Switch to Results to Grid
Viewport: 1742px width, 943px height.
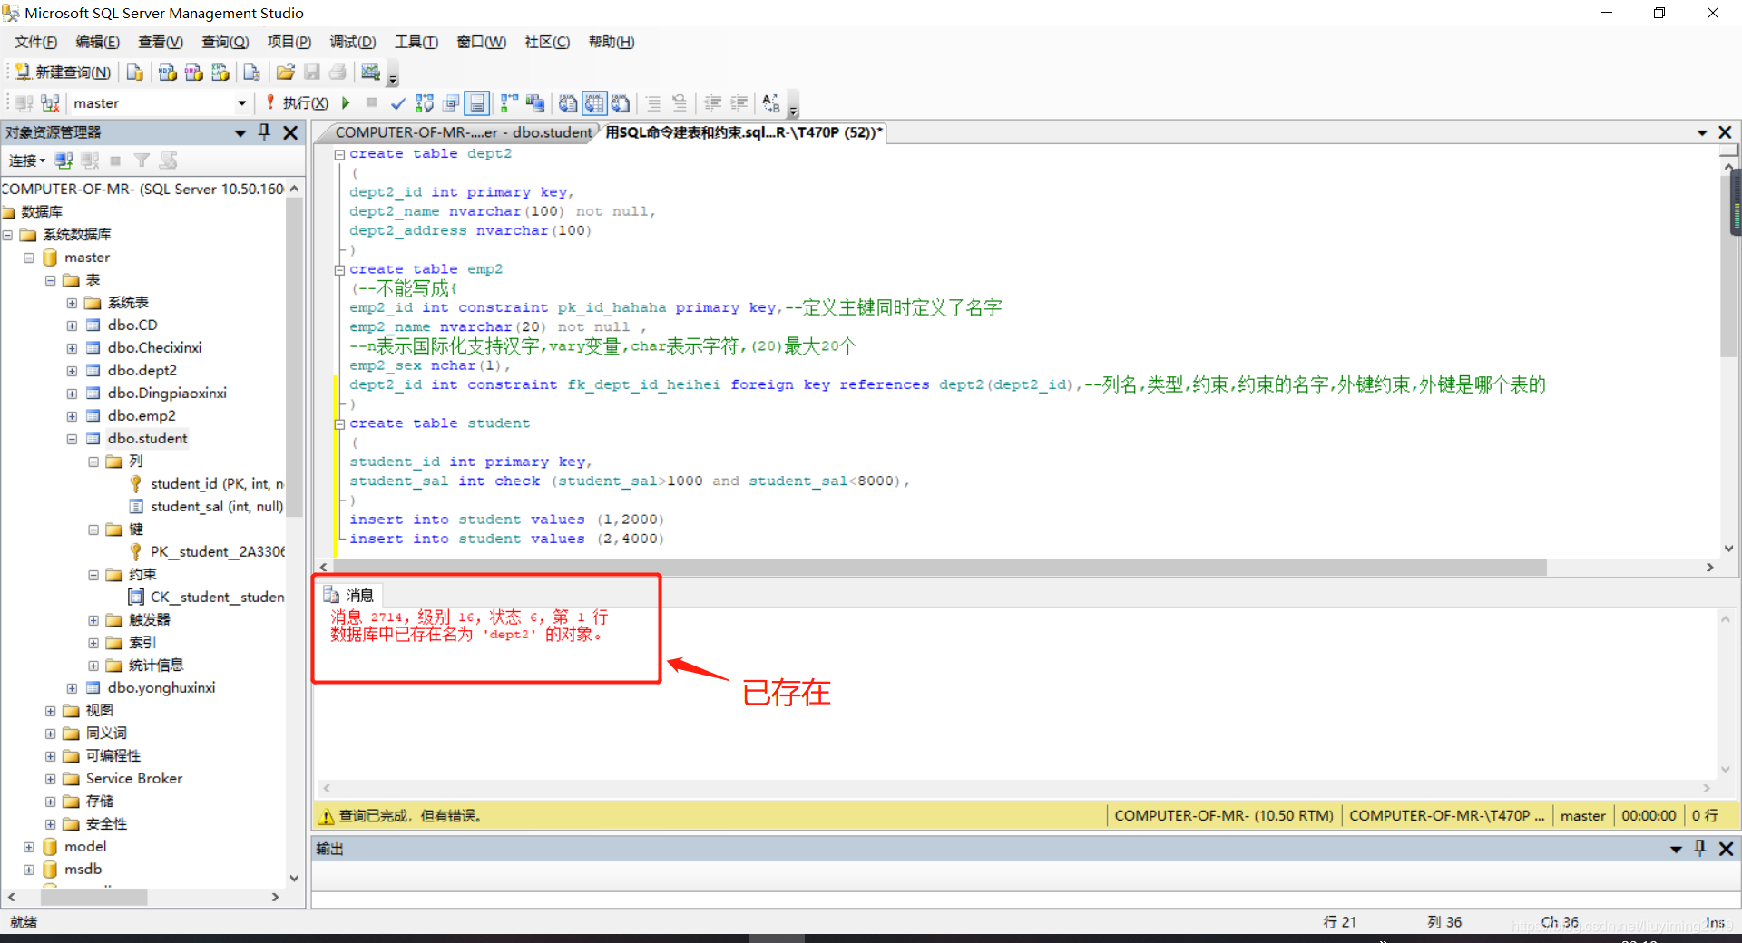click(x=594, y=103)
